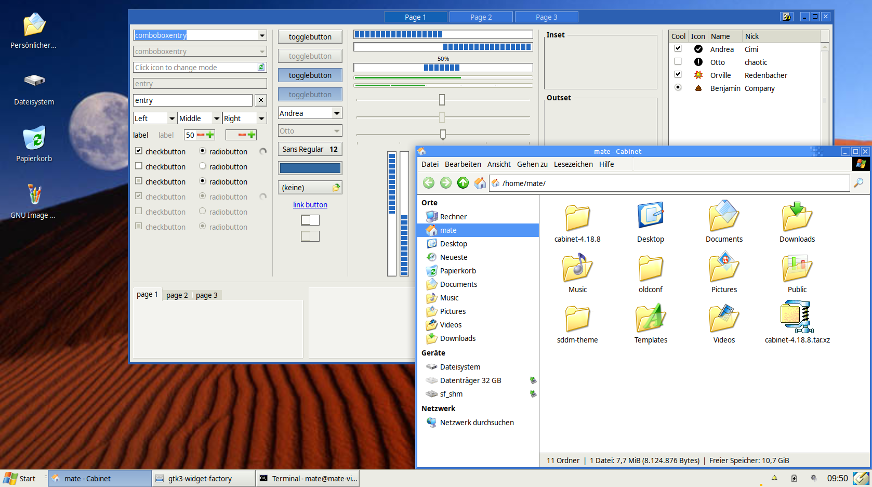Open the Lesezeichen menu in Cabinet

pos(573,164)
